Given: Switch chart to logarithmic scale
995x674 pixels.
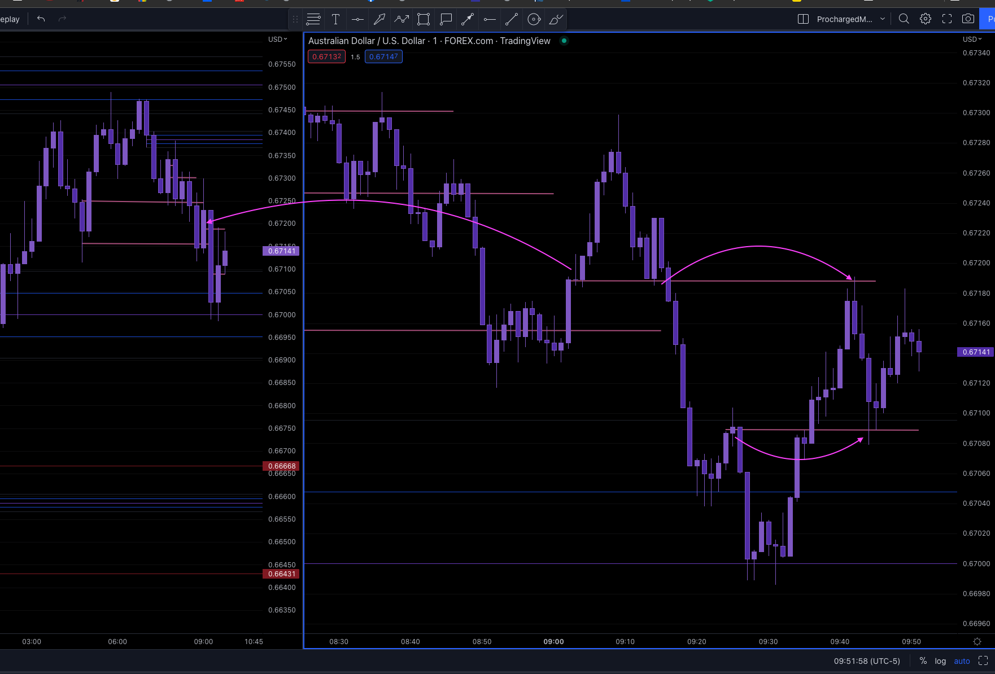Looking at the screenshot, I should 941,661.
